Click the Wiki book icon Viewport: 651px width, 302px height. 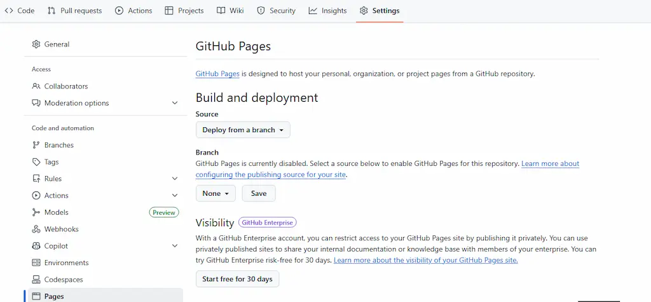(221, 11)
